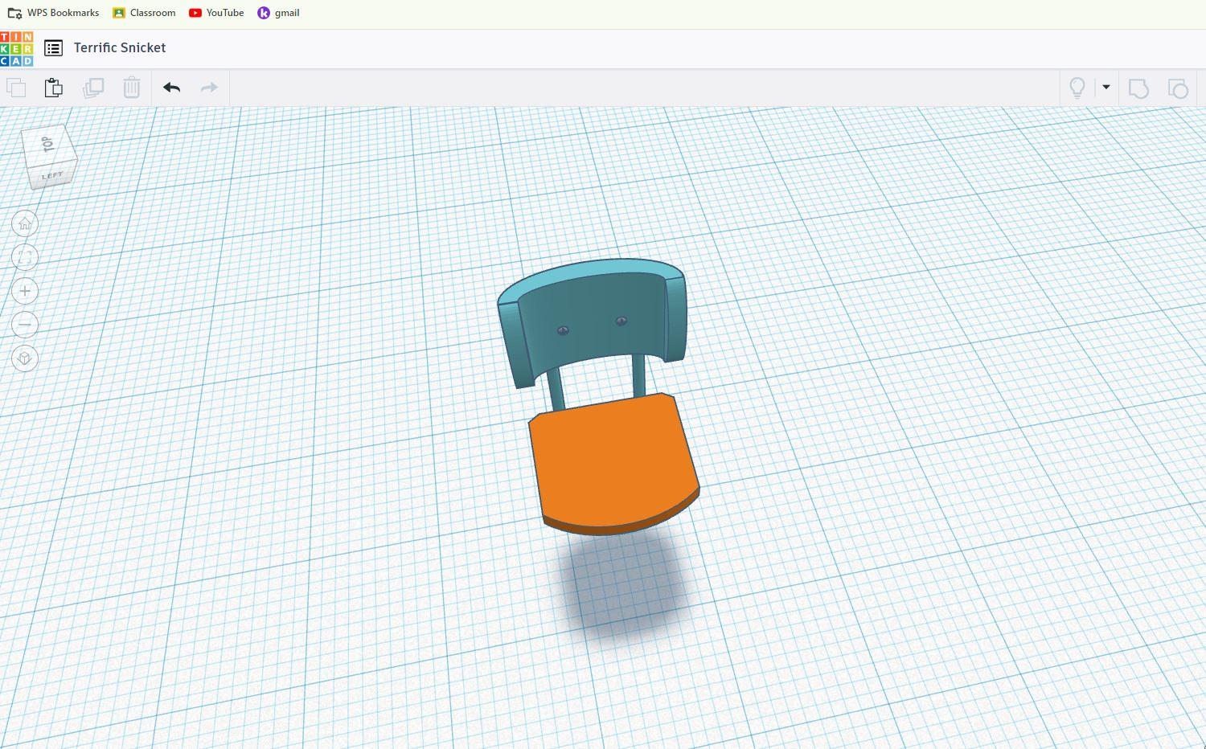Click the Group shapes icon
This screenshot has width=1206, height=749.
[x=1138, y=88]
